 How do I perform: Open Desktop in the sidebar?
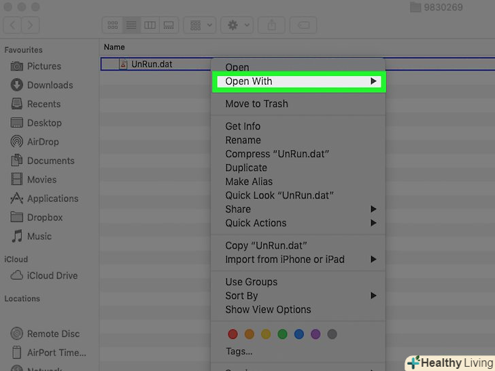point(36,123)
